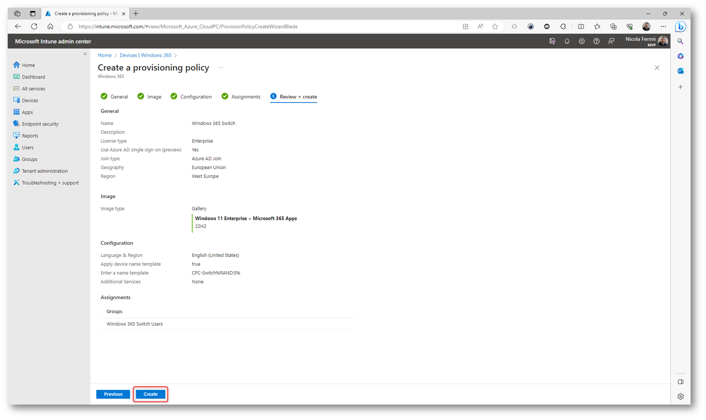Viewport: 706px width, 420px height.
Task: Close the provisioning policy blade
Action: (x=657, y=68)
